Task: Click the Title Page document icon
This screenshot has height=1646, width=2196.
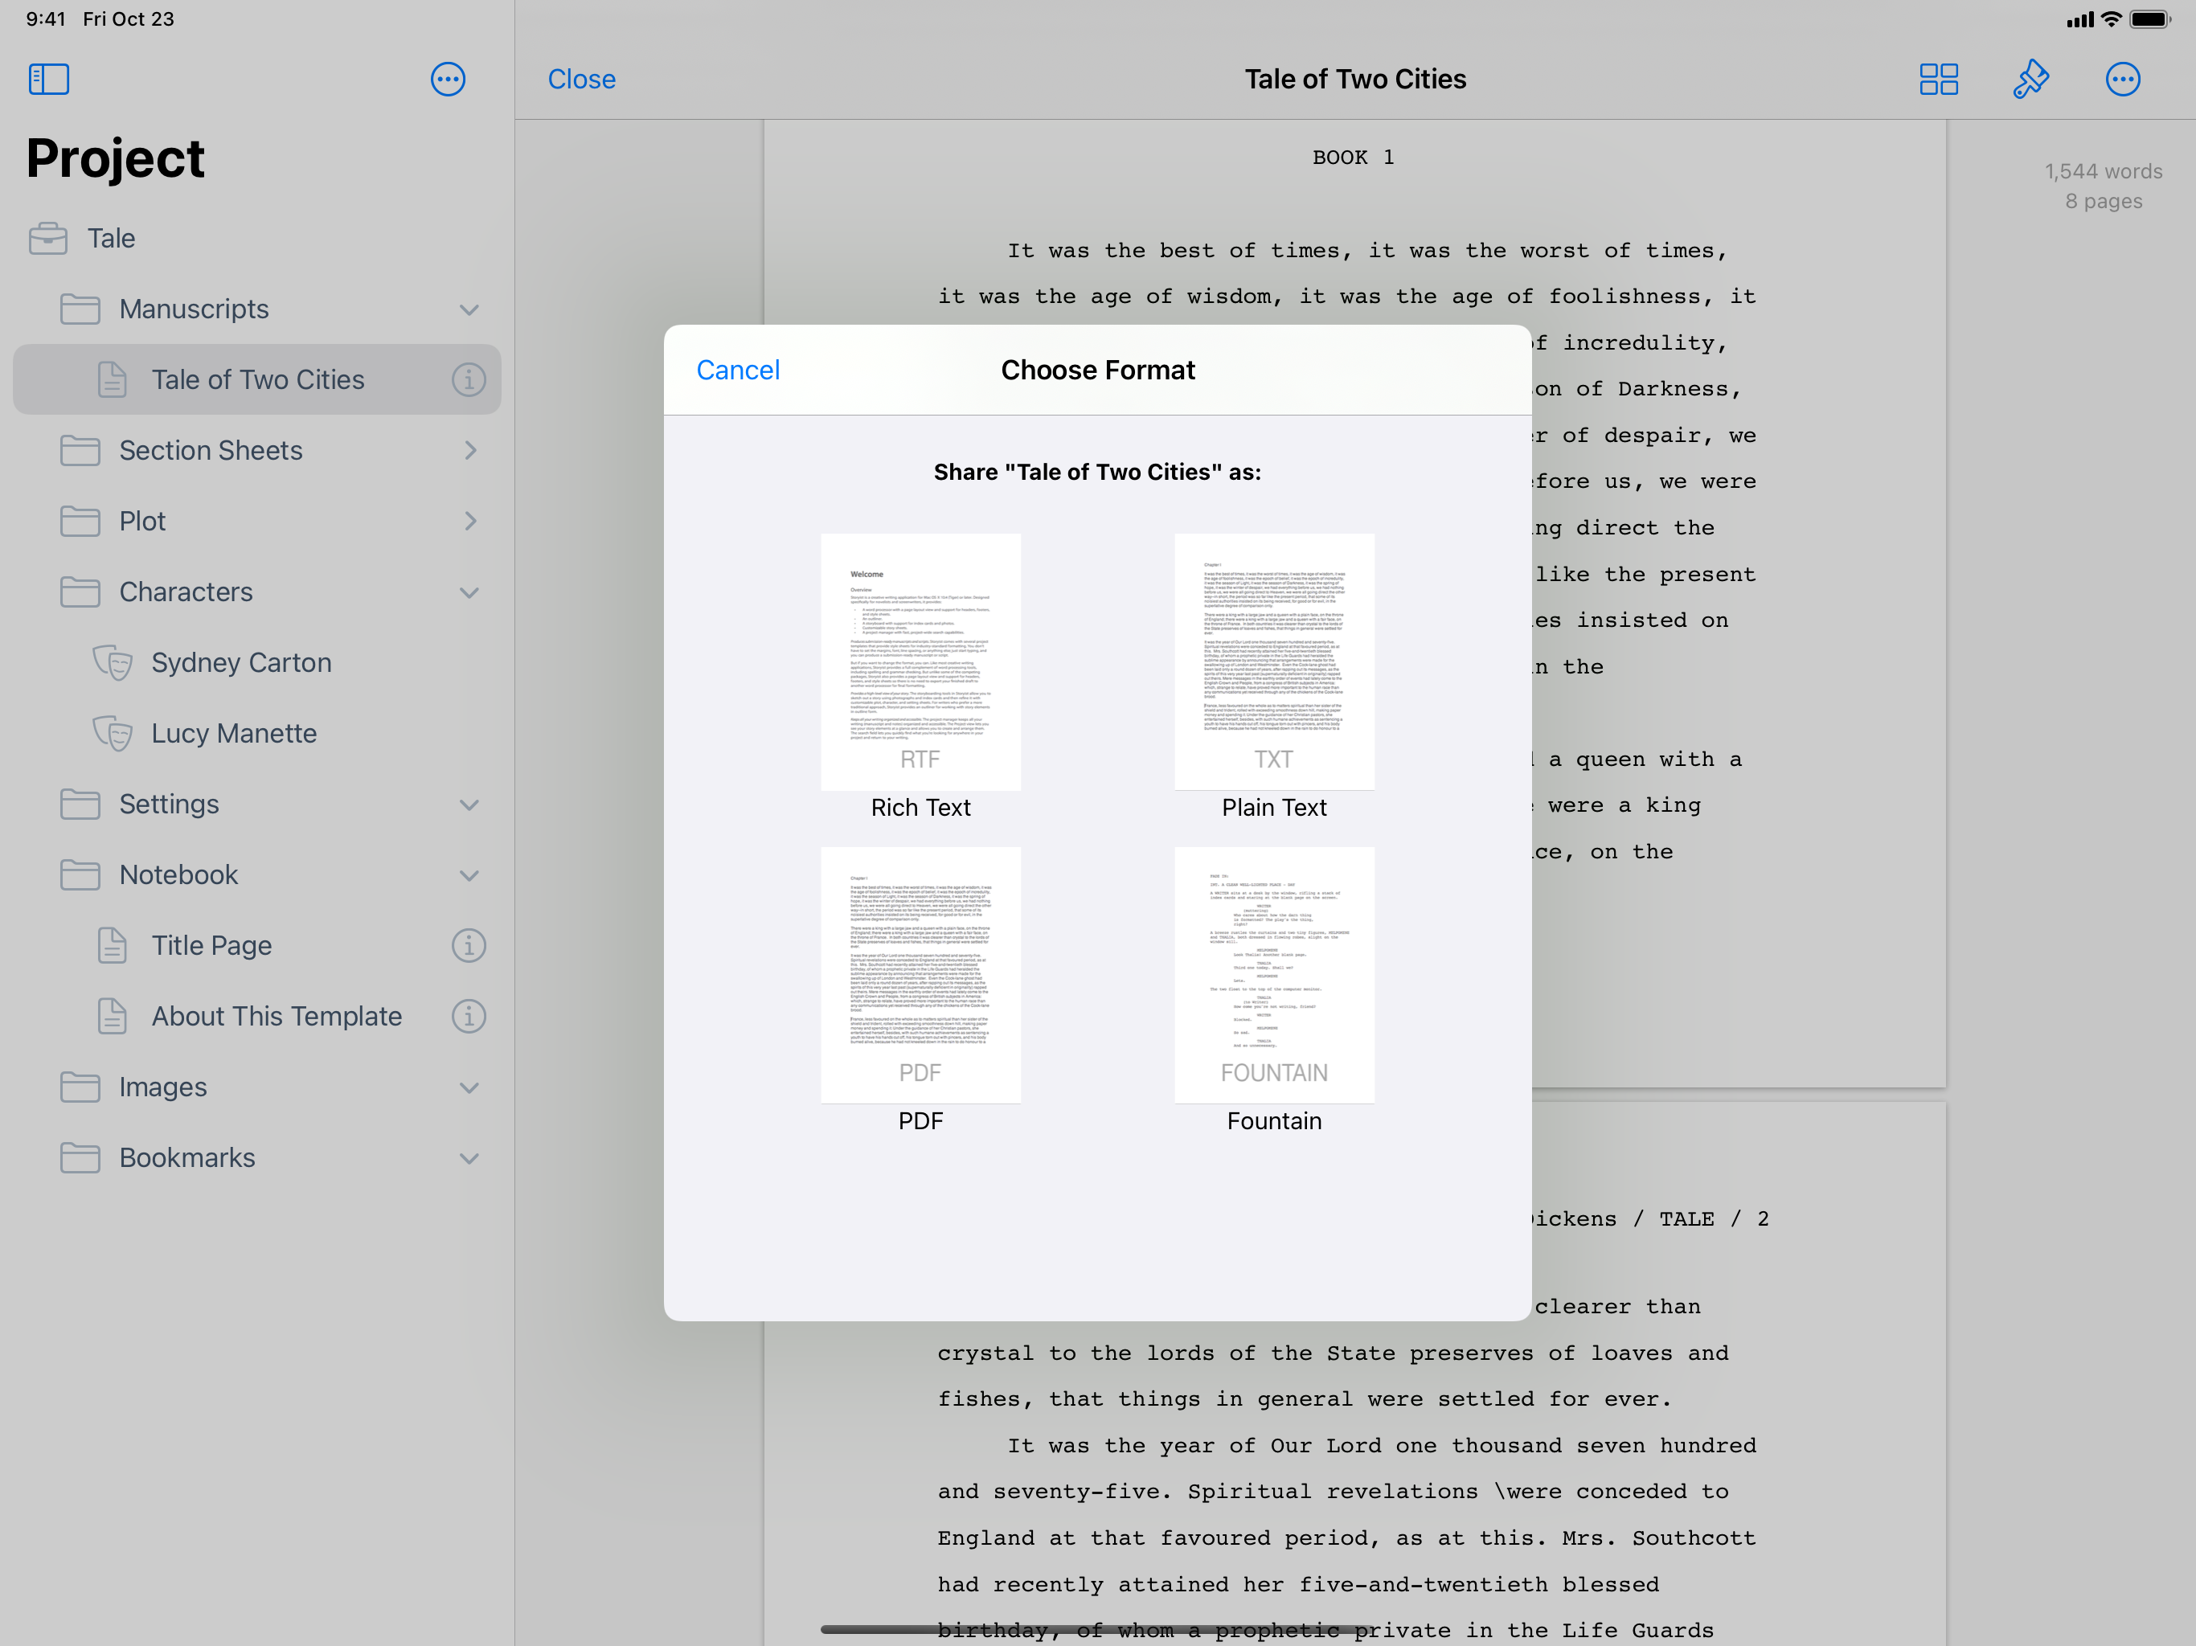Action: click(x=113, y=945)
